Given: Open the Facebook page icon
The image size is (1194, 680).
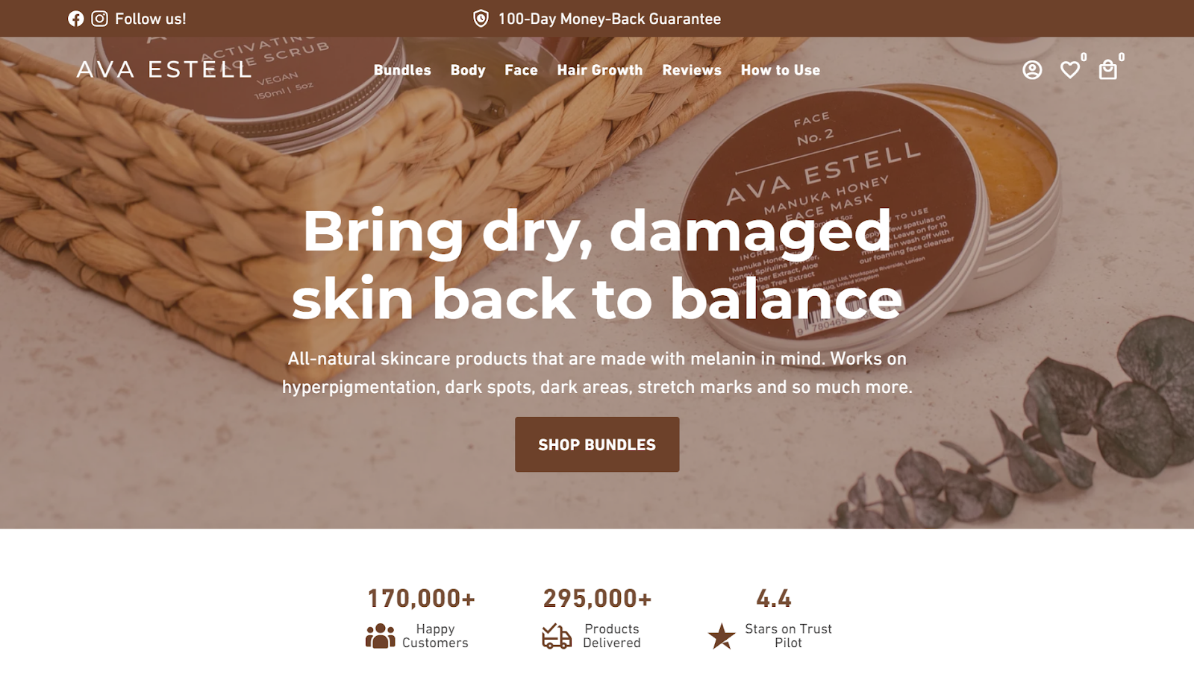Looking at the screenshot, I should click(75, 19).
